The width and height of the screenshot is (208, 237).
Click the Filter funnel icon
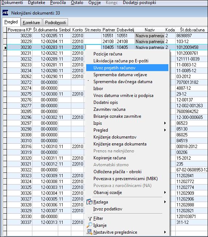[x=90, y=218]
